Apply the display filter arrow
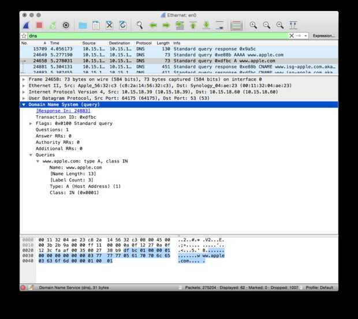The image size is (358, 319). [298, 36]
